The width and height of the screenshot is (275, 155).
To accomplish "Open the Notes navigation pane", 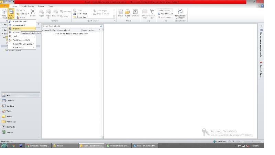I will (x=21, y=116).
